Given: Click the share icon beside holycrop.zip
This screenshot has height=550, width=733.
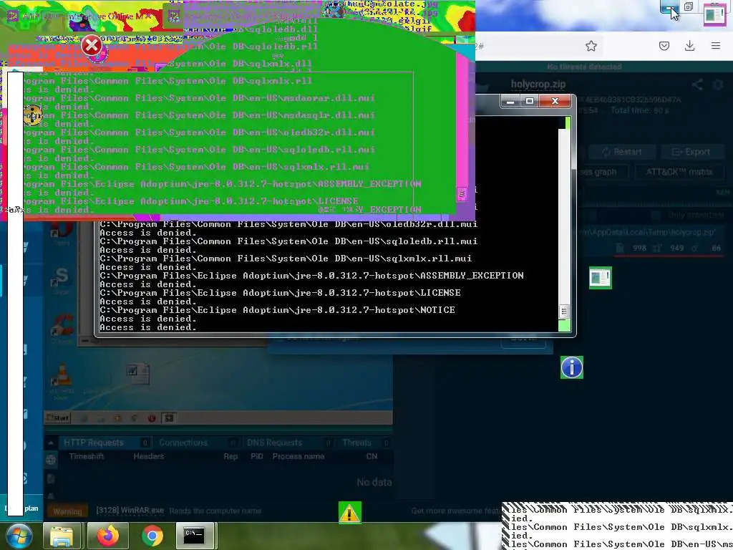Looking at the screenshot, I should click(x=697, y=85).
